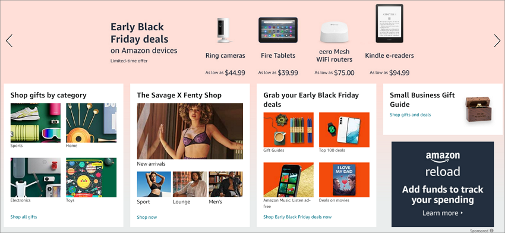
Task: Select the Toys gifts tile
Action: (x=91, y=178)
